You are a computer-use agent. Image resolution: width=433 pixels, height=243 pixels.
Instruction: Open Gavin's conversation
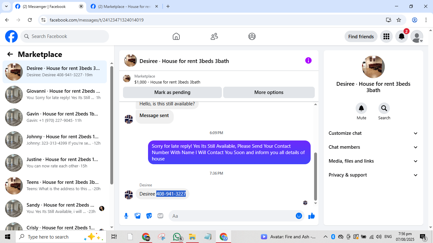(x=55, y=117)
